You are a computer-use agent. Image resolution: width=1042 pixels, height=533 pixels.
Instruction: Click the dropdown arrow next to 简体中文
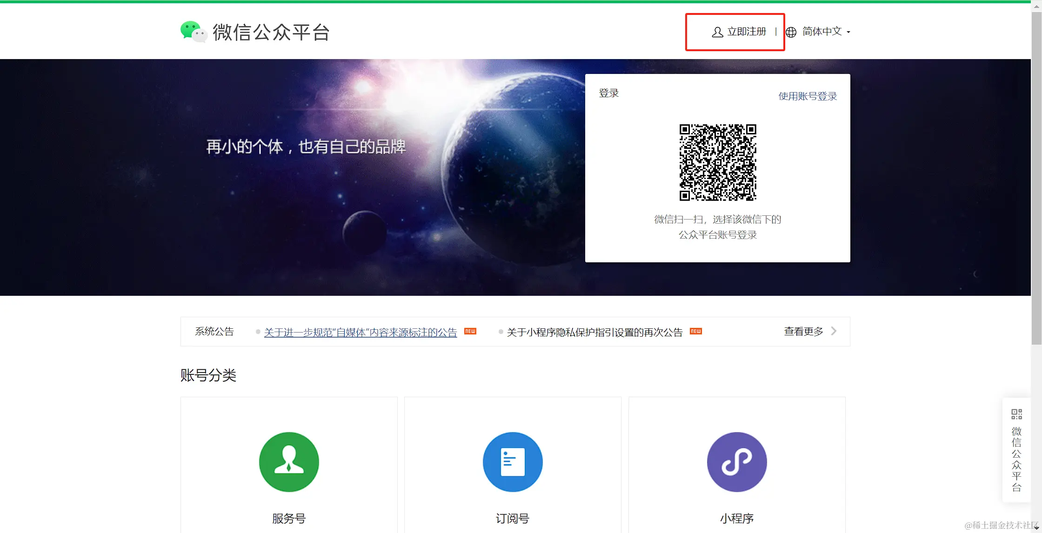848,32
